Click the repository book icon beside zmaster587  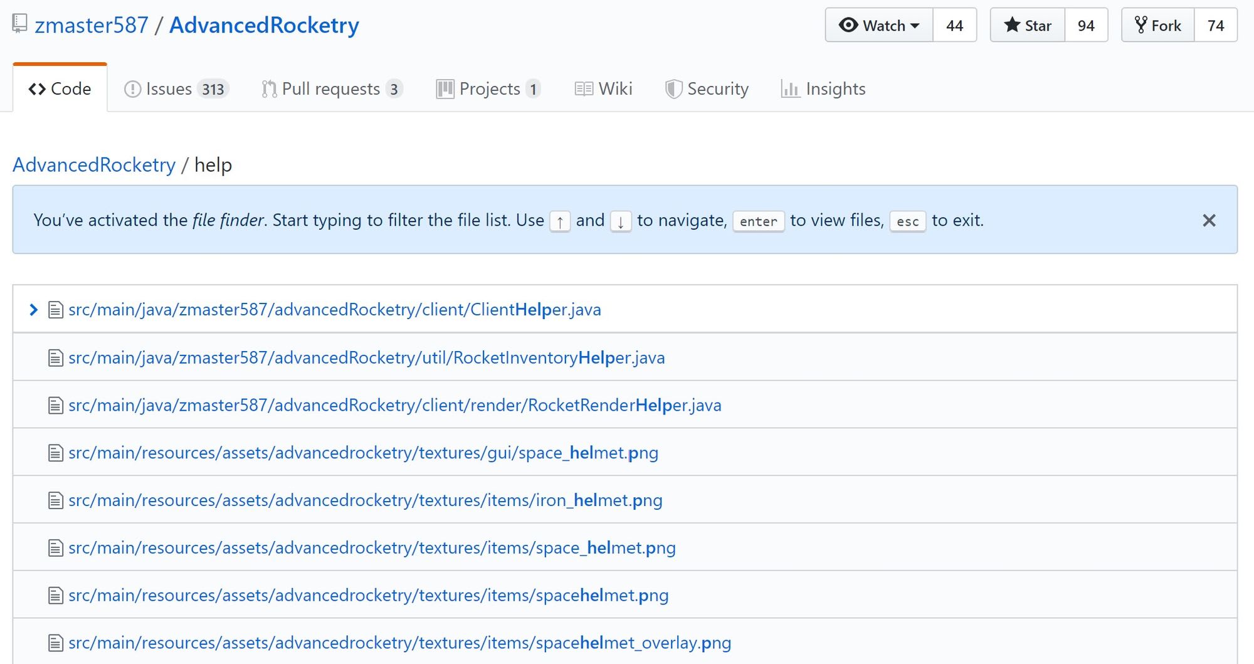(20, 24)
